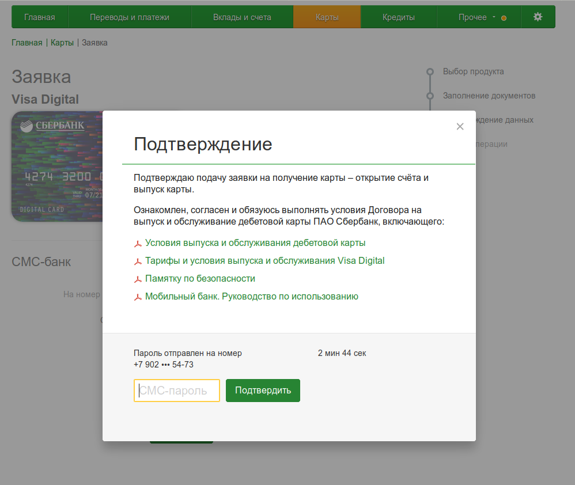Click the Выбор продукта step marker
Image resolution: width=575 pixels, height=485 pixels.
(430, 71)
